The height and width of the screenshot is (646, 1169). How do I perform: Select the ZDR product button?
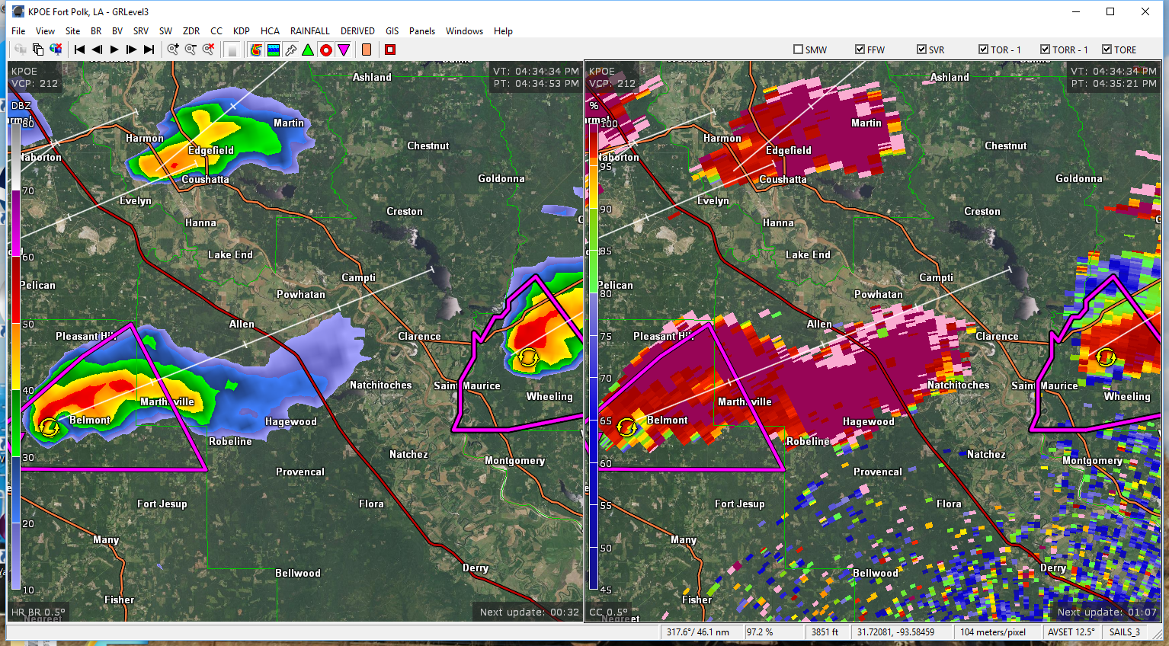(191, 31)
